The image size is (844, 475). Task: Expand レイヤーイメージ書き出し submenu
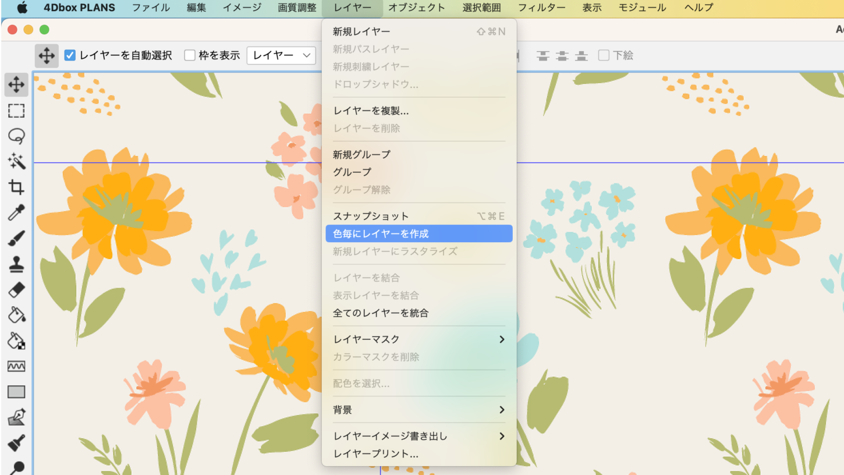click(419, 436)
